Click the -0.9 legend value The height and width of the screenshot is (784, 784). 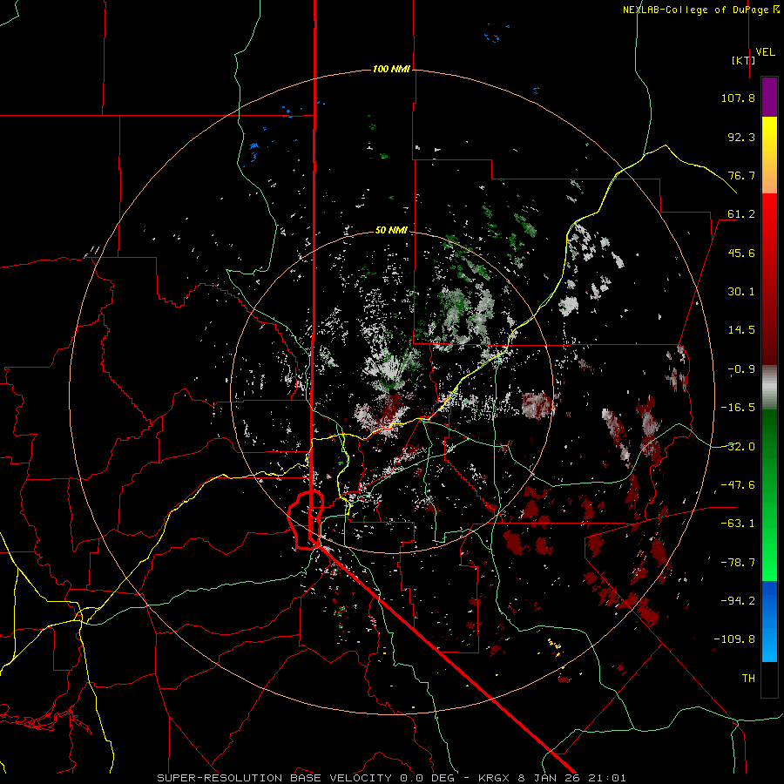click(741, 369)
